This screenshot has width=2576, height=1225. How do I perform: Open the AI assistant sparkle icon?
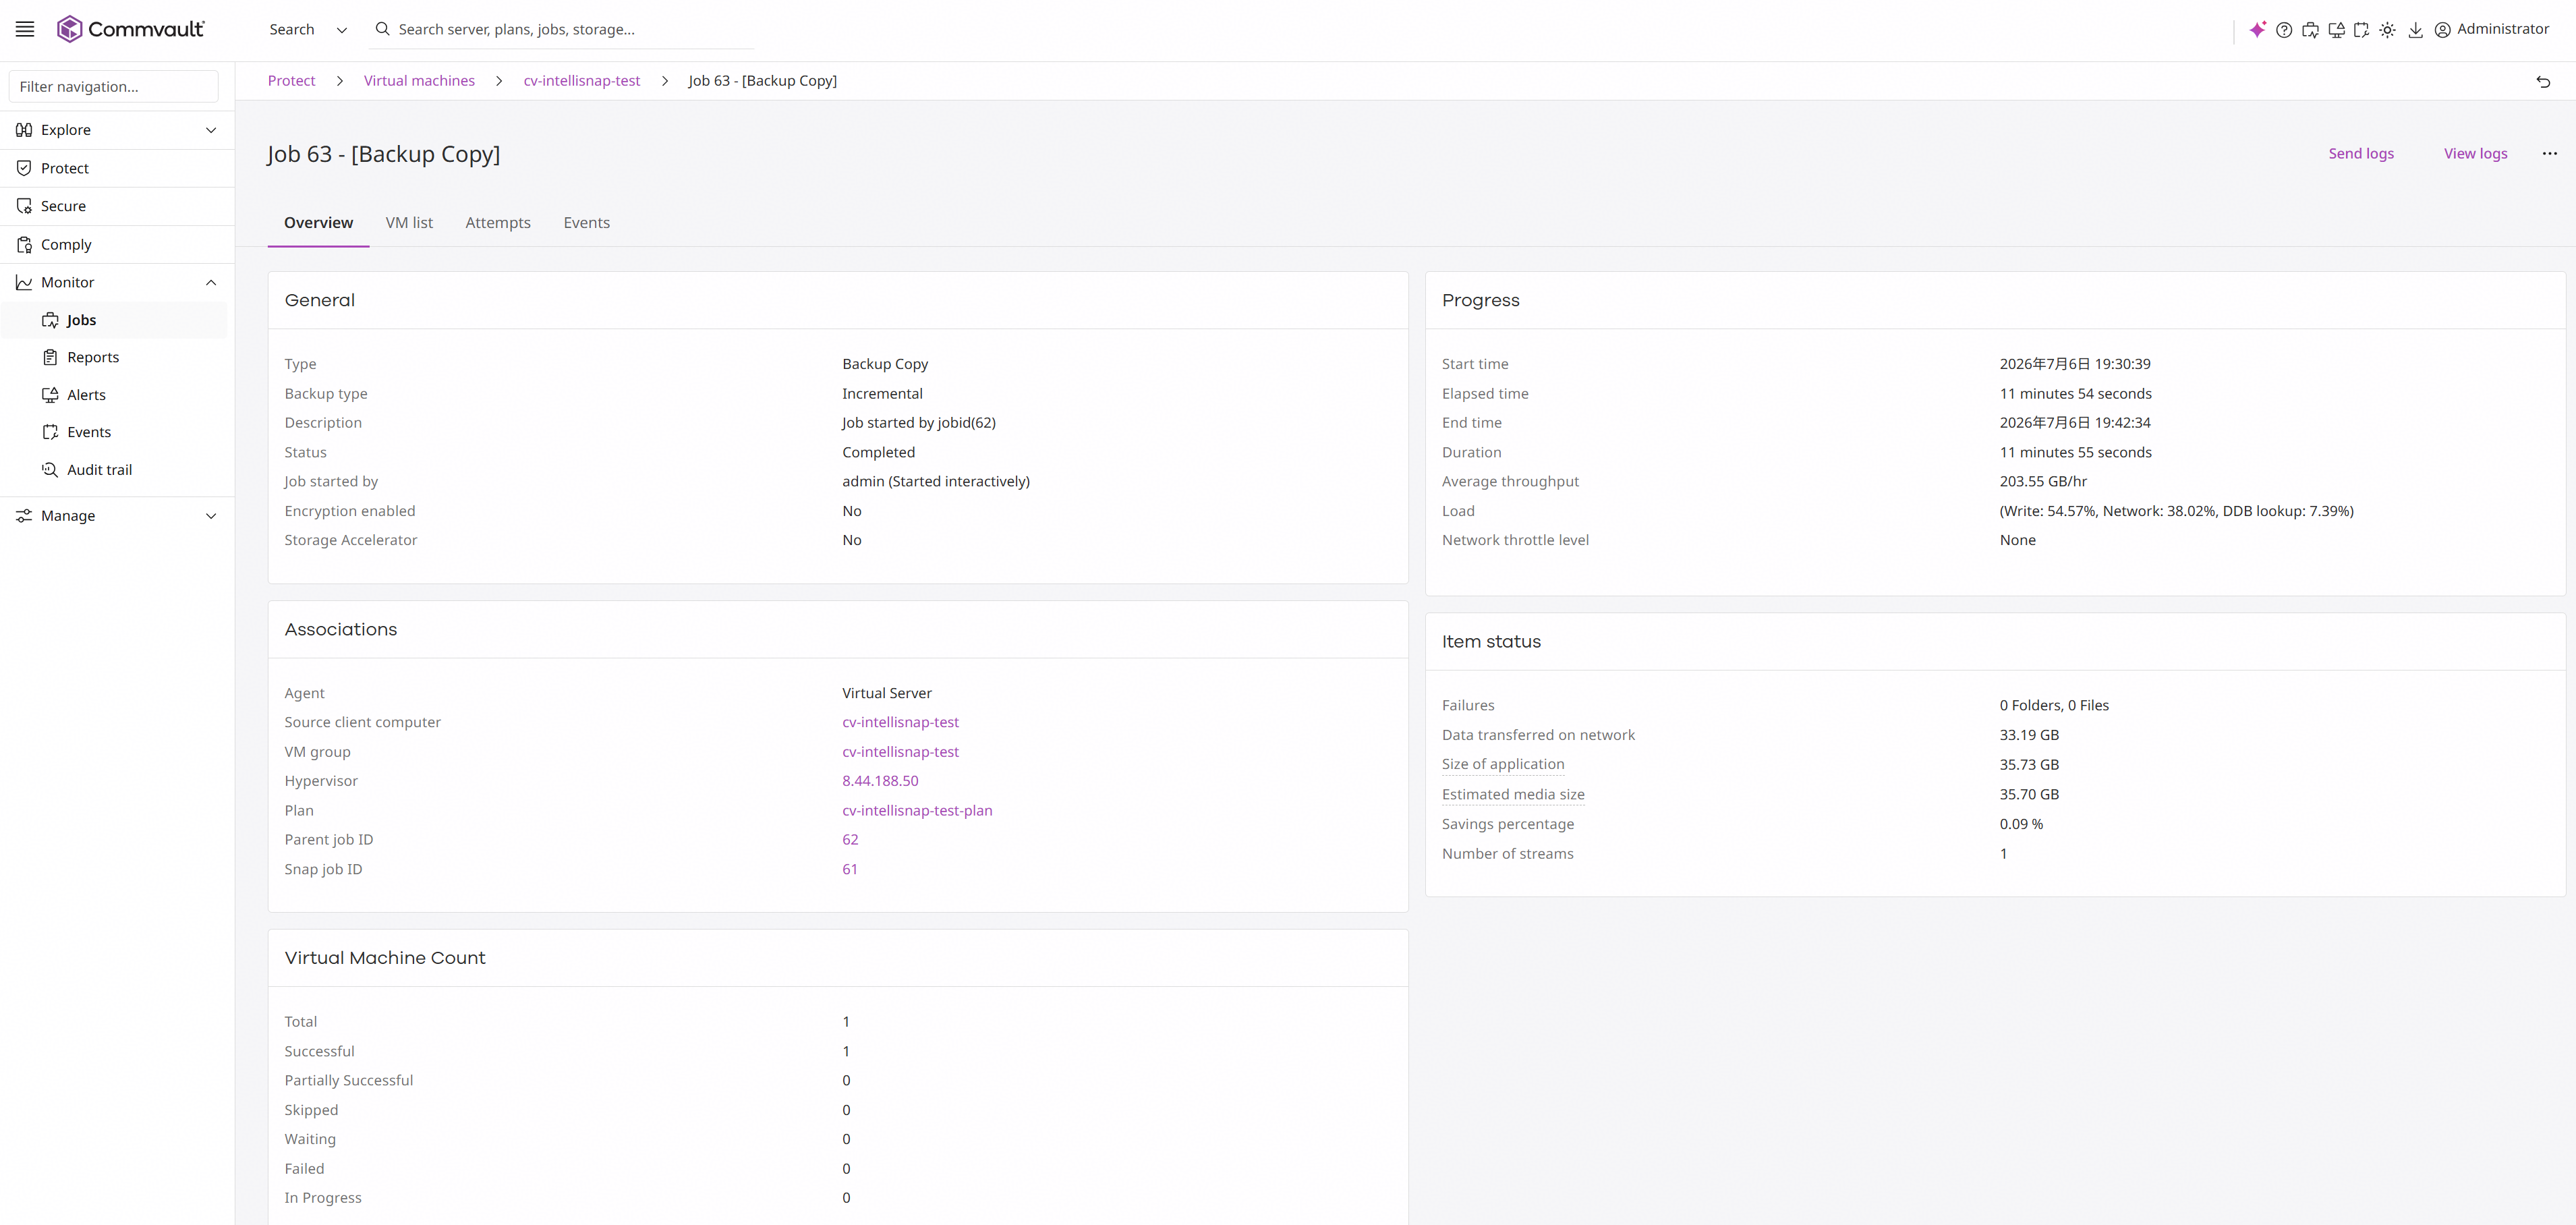[2257, 30]
